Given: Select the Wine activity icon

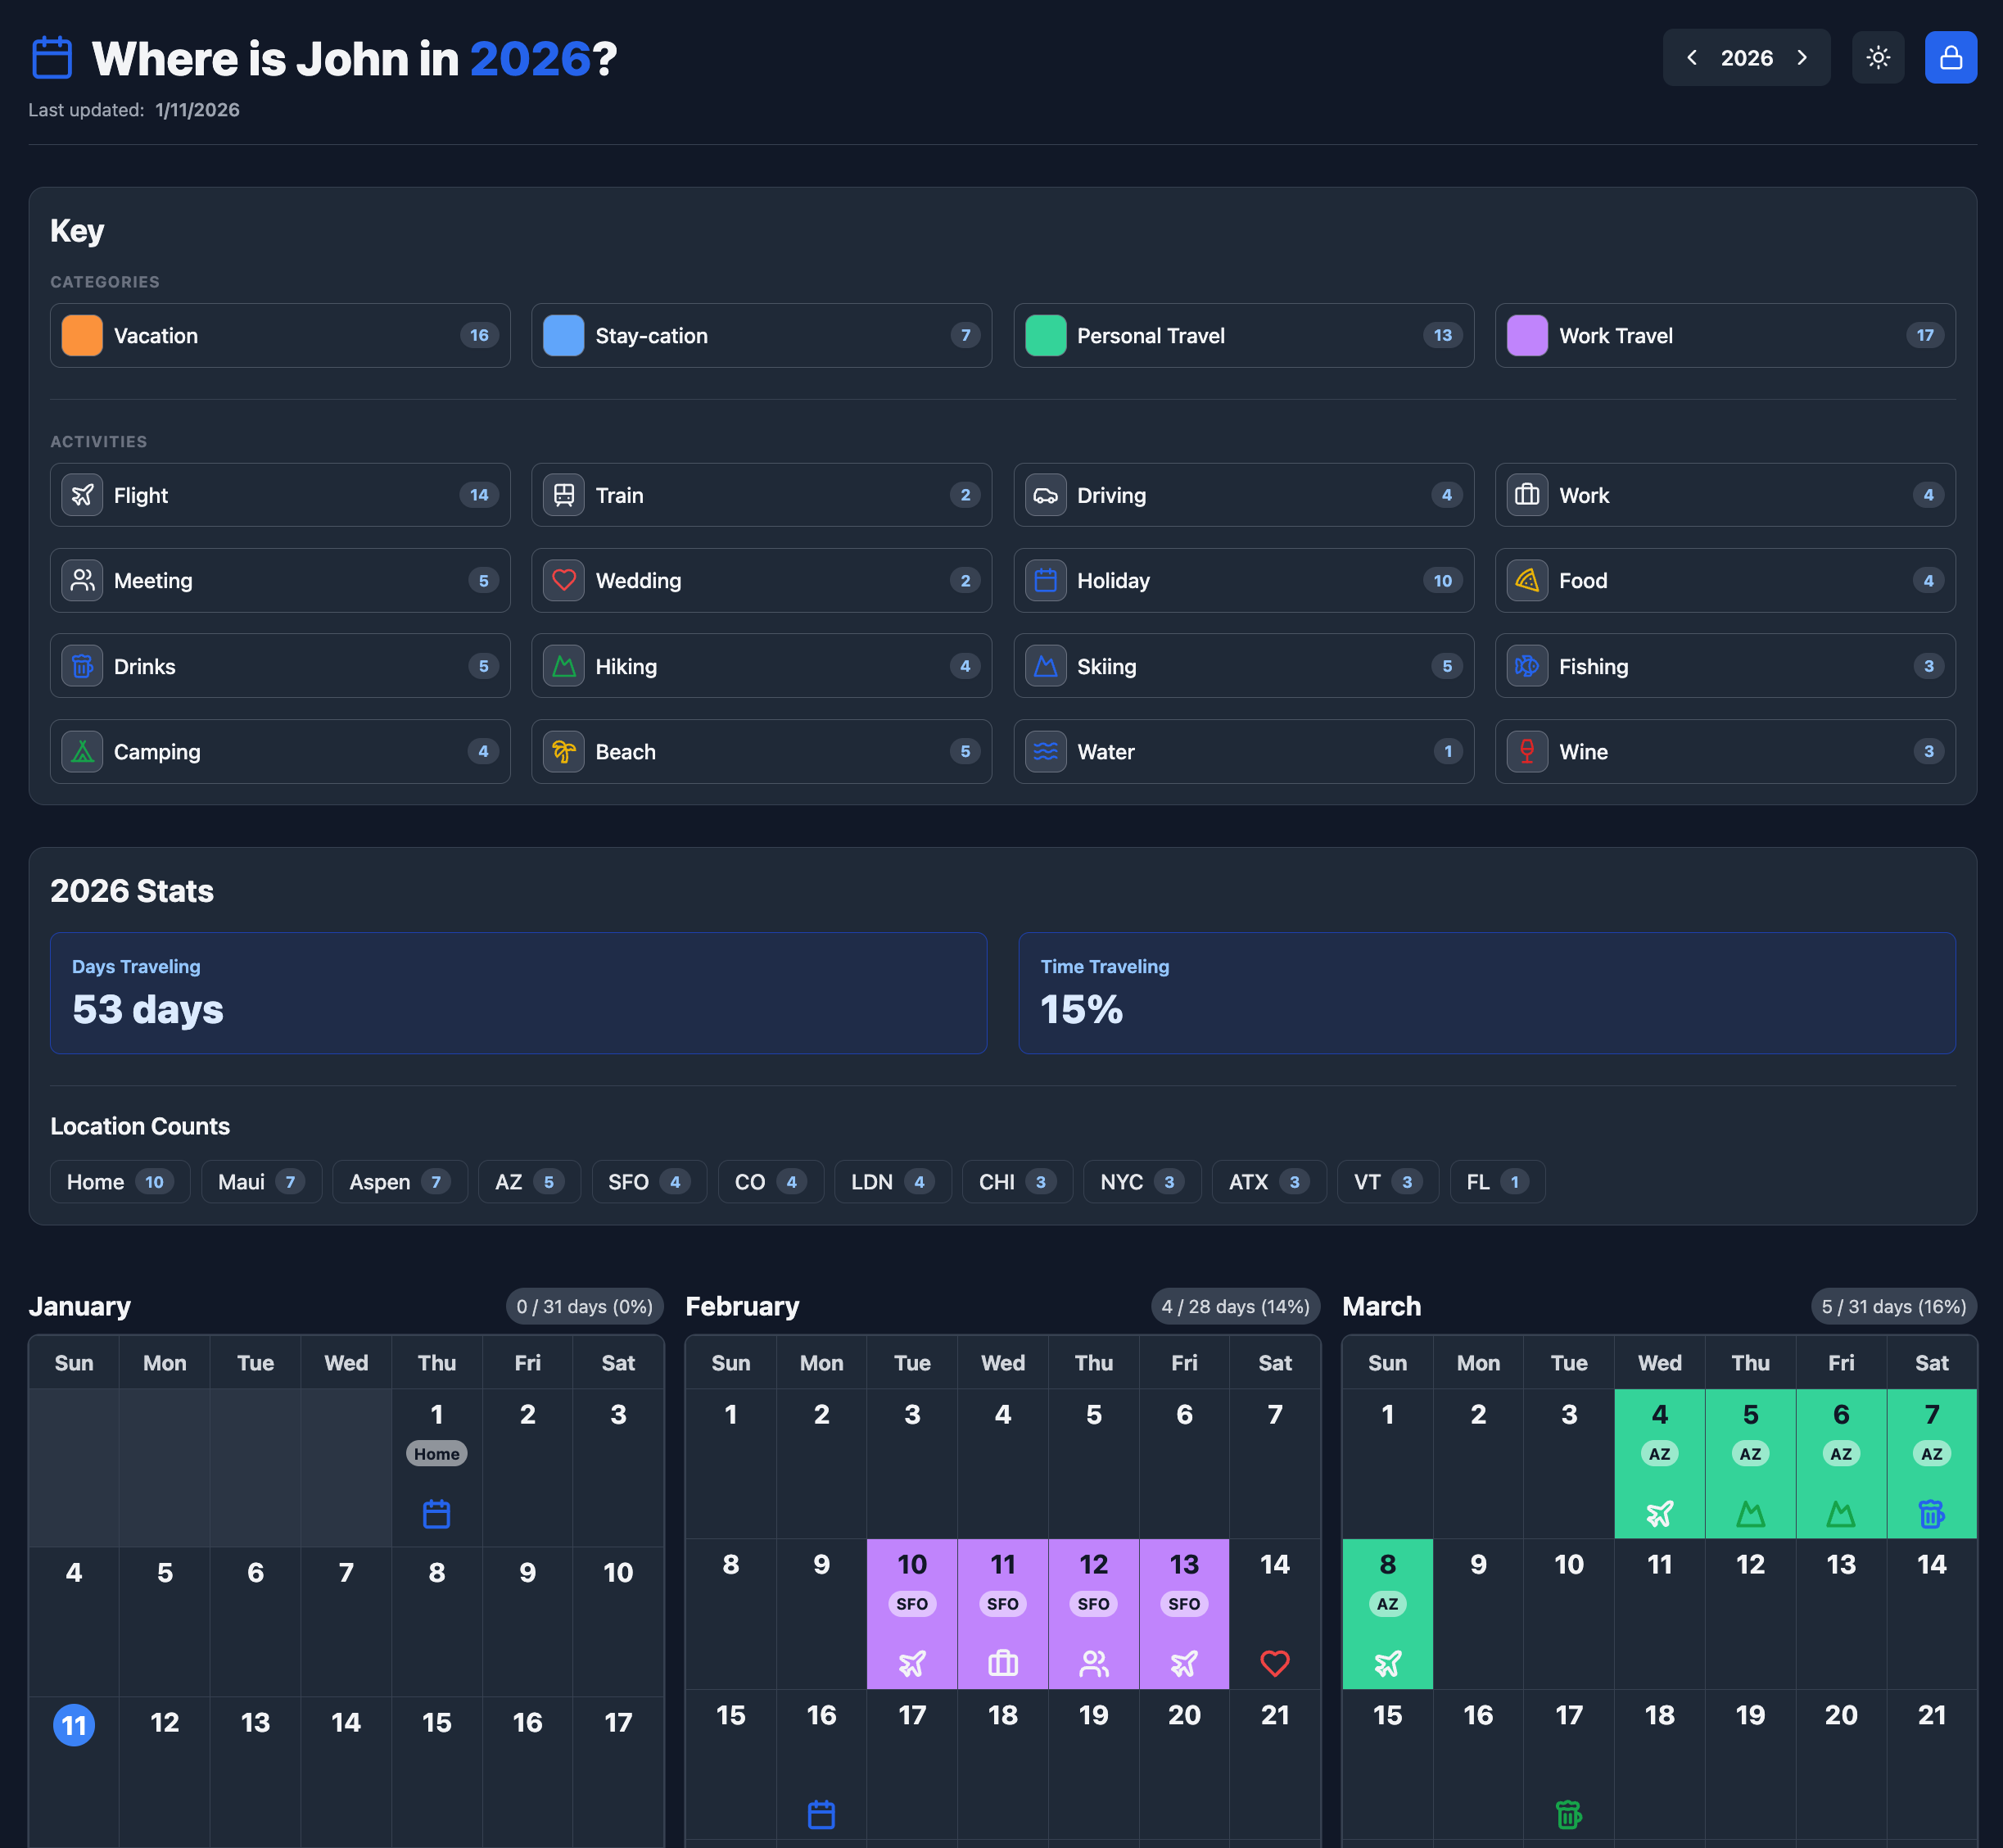Looking at the screenshot, I should pyautogui.click(x=1527, y=751).
